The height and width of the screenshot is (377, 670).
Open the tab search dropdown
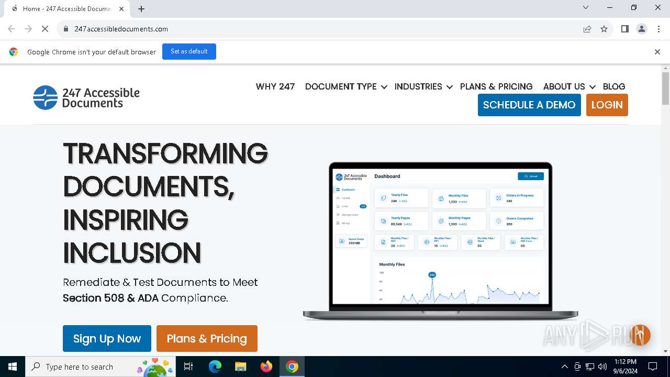pyautogui.click(x=586, y=7)
